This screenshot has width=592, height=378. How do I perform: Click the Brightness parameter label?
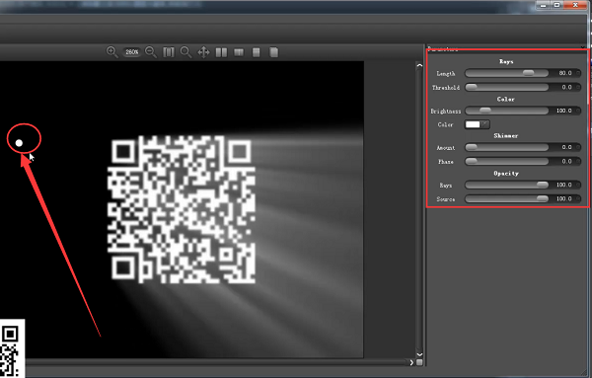click(x=446, y=111)
